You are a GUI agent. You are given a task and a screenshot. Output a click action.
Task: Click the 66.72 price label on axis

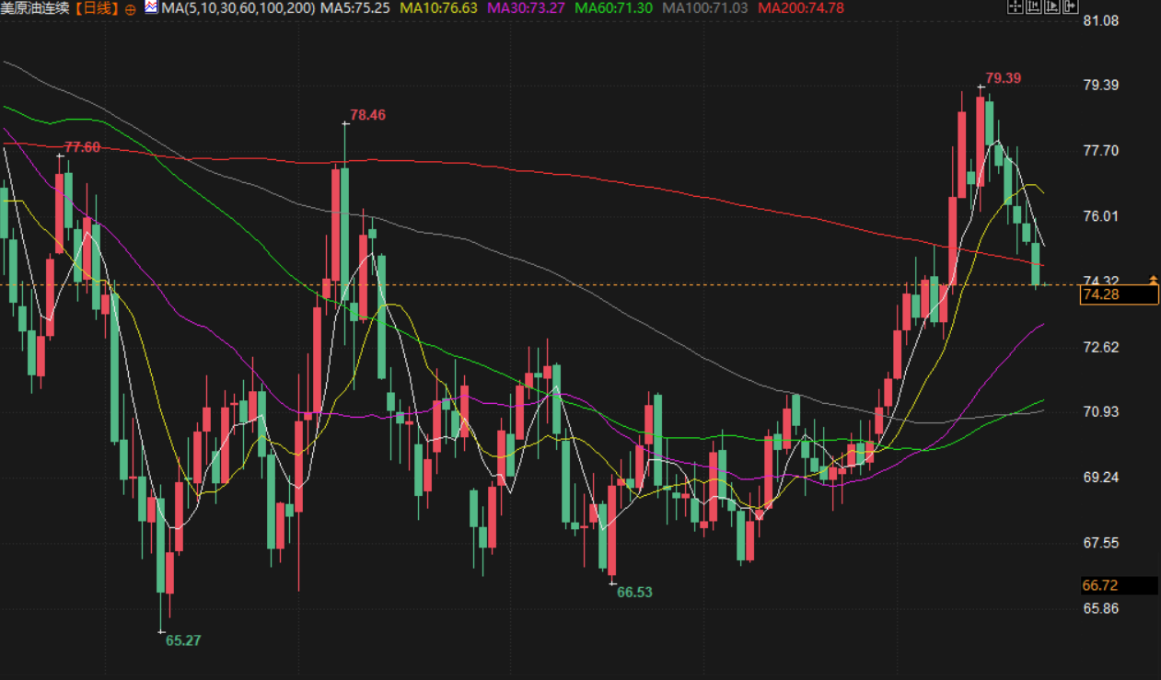point(1119,585)
